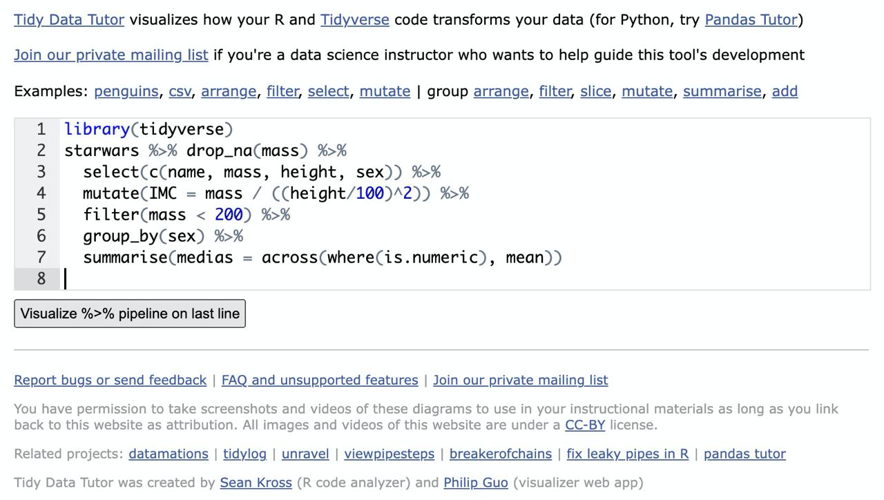Load the first filter example

click(x=282, y=91)
